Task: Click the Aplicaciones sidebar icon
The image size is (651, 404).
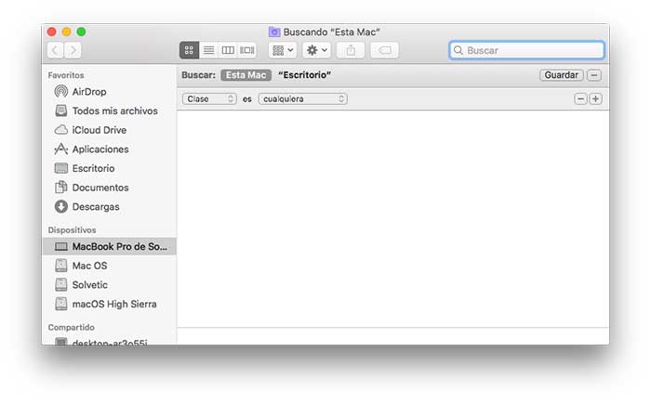Action: tap(61, 149)
